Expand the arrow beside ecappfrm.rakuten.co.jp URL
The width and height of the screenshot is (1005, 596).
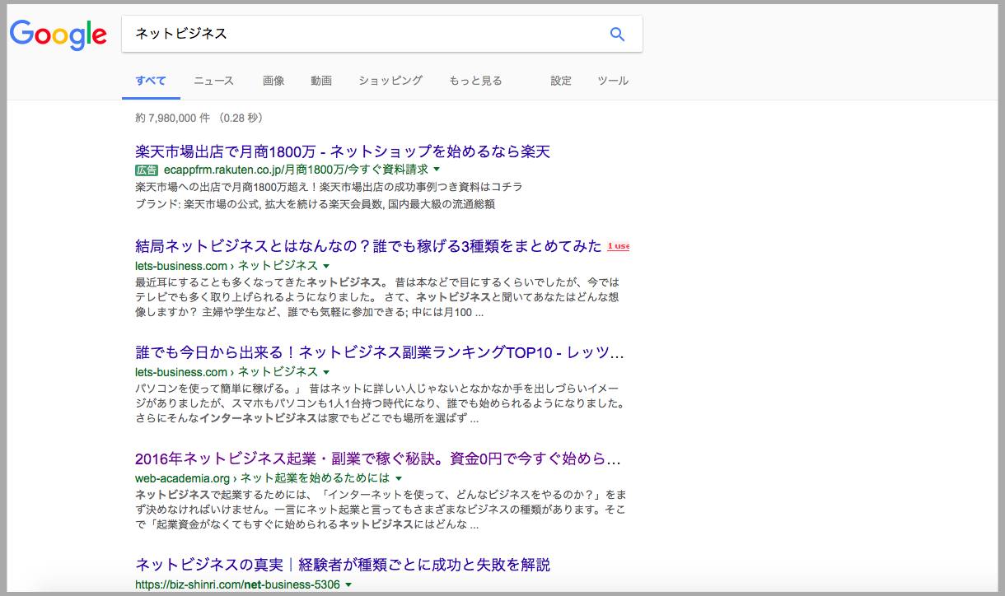[437, 170]
